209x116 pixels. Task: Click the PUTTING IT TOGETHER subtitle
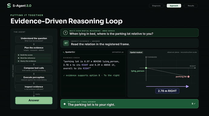pos(27,15)
